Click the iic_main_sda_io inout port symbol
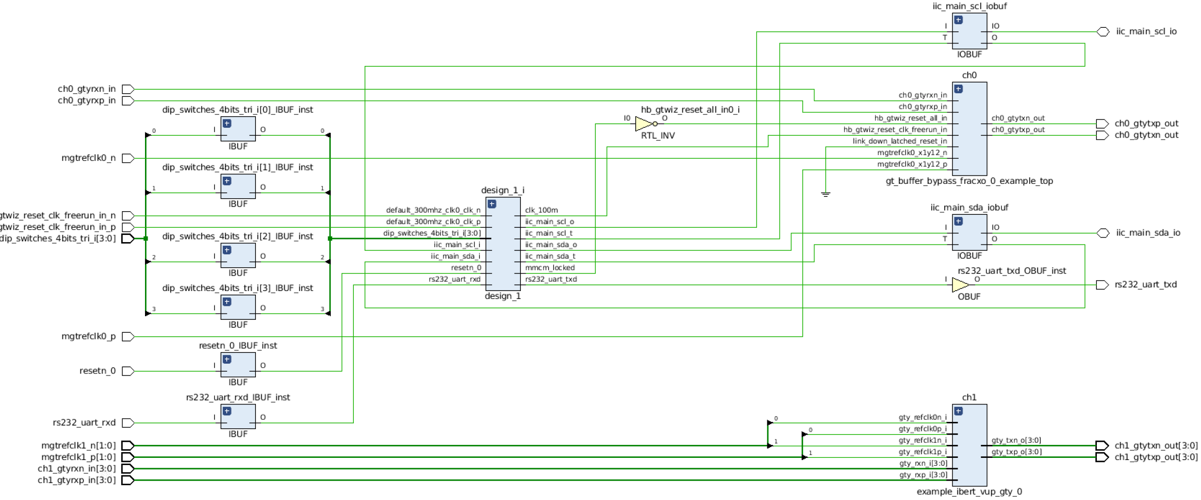The height and width of the screenshot is (500, 1201). 1103,233
